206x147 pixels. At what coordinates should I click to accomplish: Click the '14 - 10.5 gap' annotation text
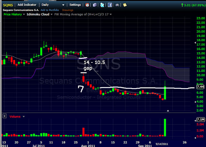(x=94, y=65)
